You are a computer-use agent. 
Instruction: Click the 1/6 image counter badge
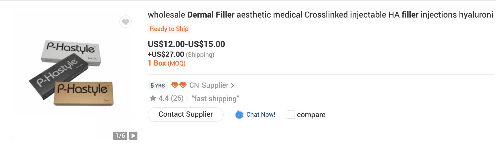120,136
